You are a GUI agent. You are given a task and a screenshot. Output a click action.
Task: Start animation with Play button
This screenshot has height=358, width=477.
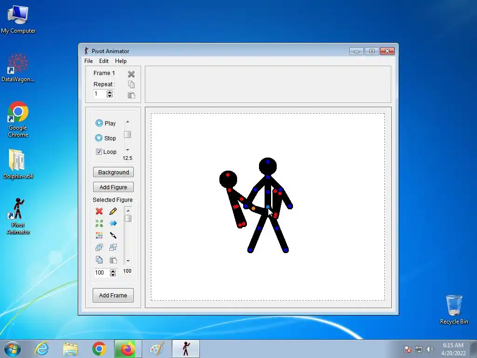[106, 123]
